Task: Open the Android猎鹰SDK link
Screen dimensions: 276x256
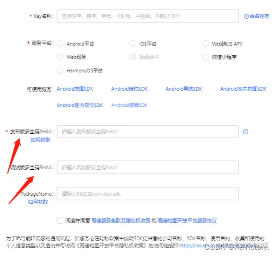Action: click(x=130, y=105)
